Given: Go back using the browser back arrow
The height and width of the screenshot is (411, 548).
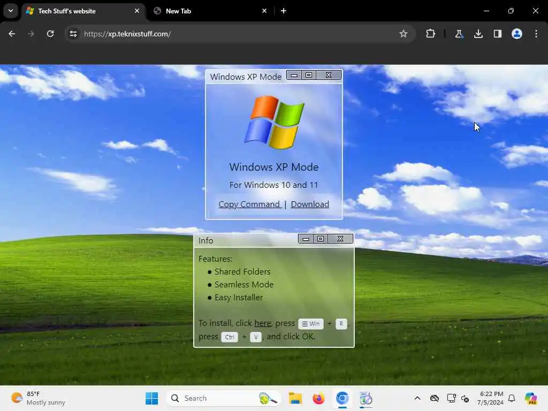Looking at the screenshot, I should point(12,34).
